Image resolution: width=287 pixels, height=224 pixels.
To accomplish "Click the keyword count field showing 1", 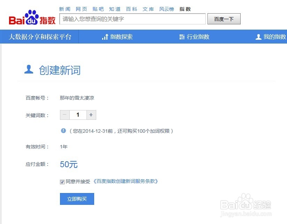I will click(78, 115).
